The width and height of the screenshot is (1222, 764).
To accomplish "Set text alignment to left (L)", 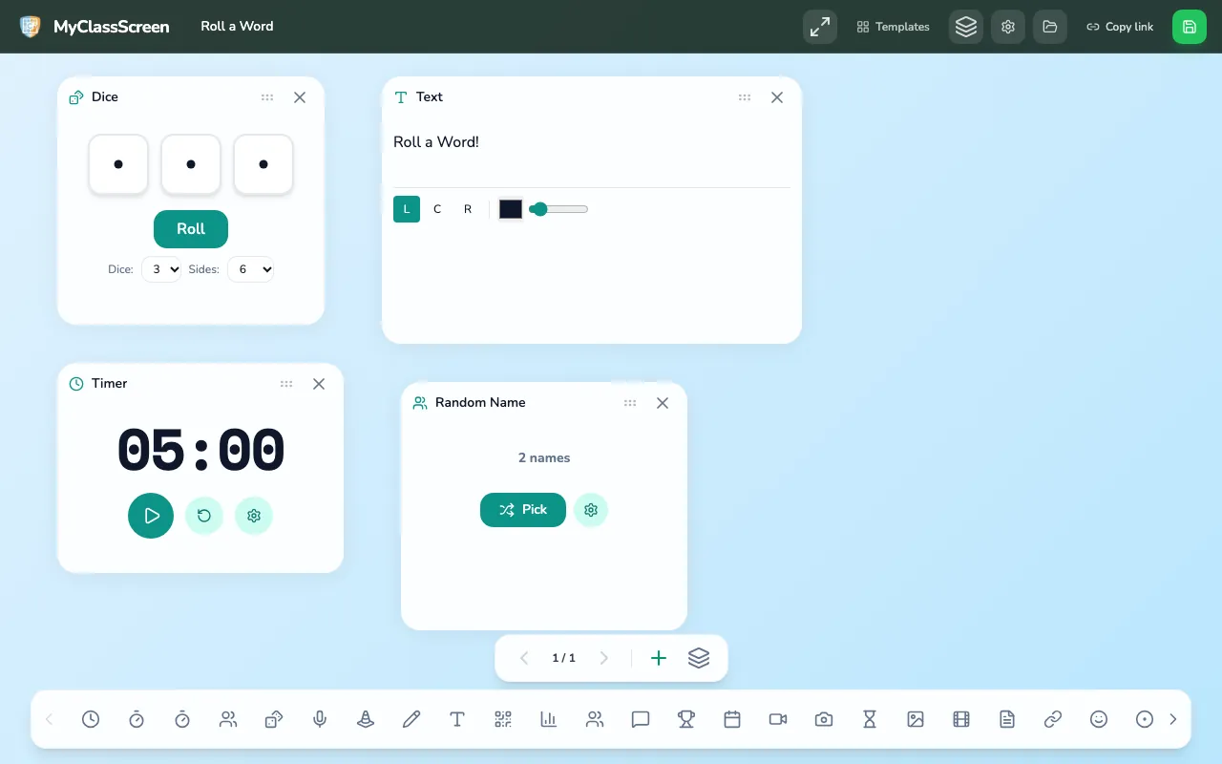I will click(407, 209).
